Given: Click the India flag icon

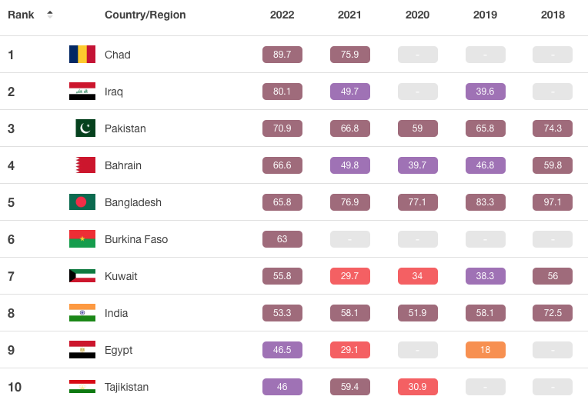Looking at the screenshot, I should point(82,313).
